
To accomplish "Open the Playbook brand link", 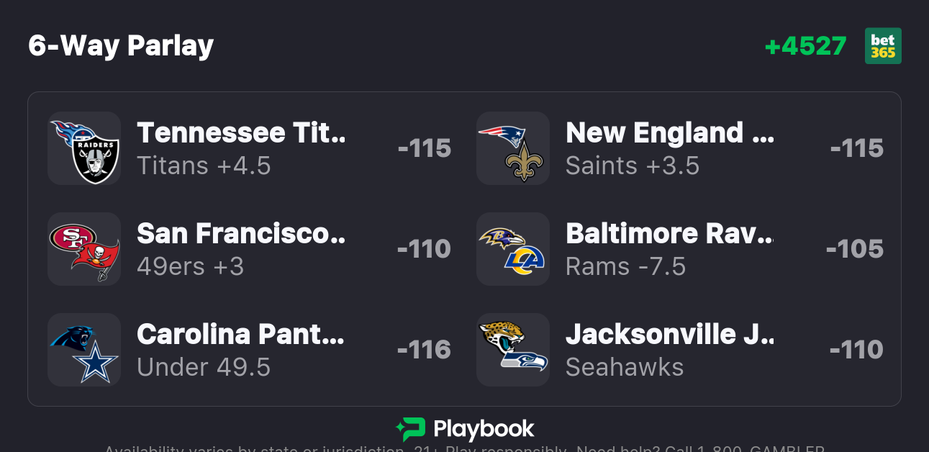I will [484, 430].
